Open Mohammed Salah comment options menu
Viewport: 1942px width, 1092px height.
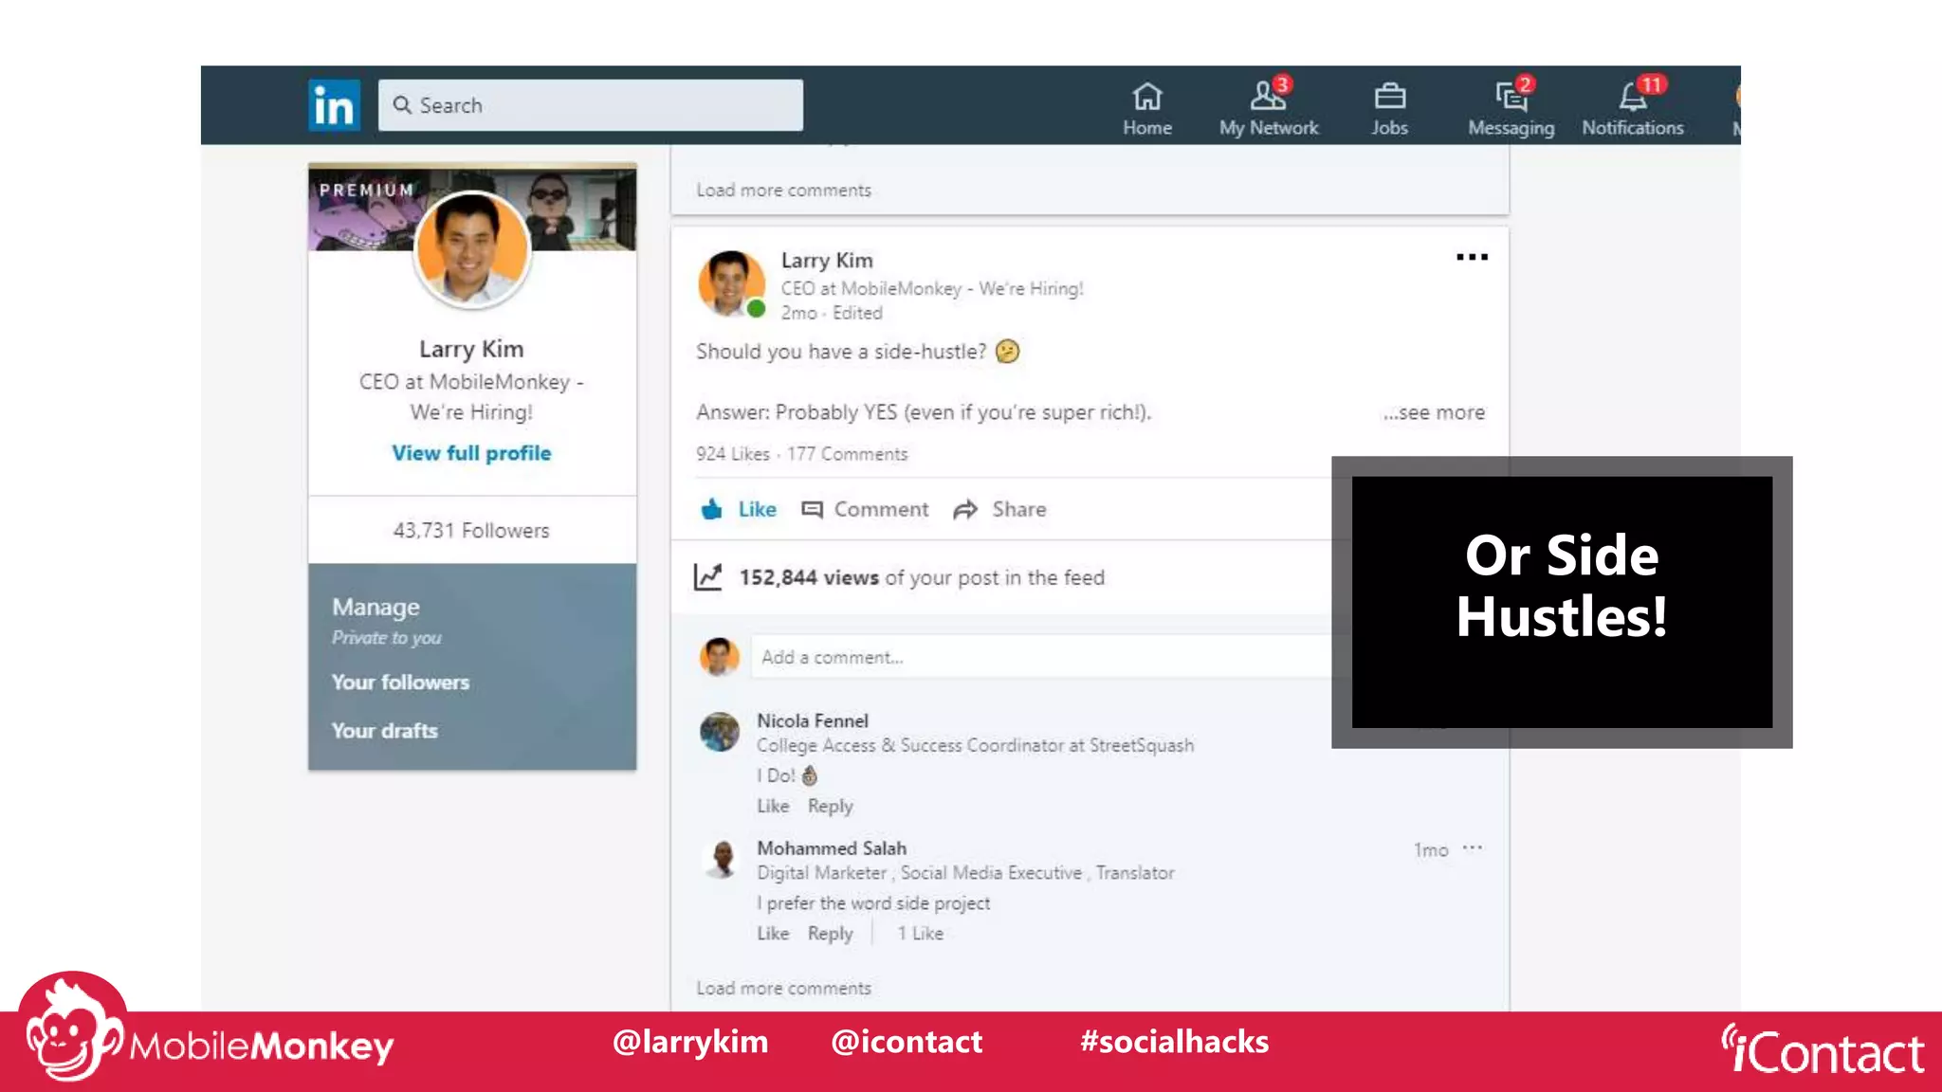pos(1472,847)
